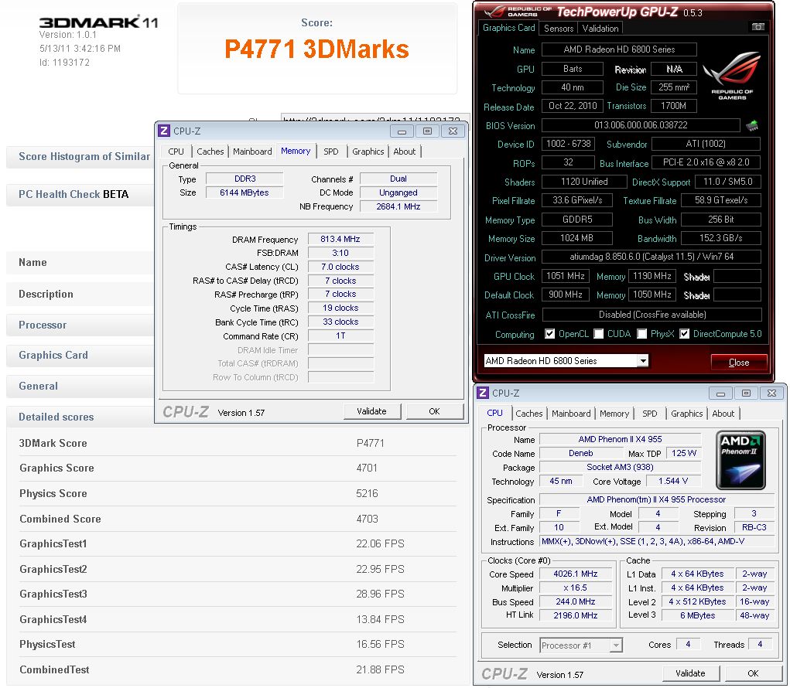
Task: Open Caches tab in CPU-Z CPU window
Action: pos(529,414)
